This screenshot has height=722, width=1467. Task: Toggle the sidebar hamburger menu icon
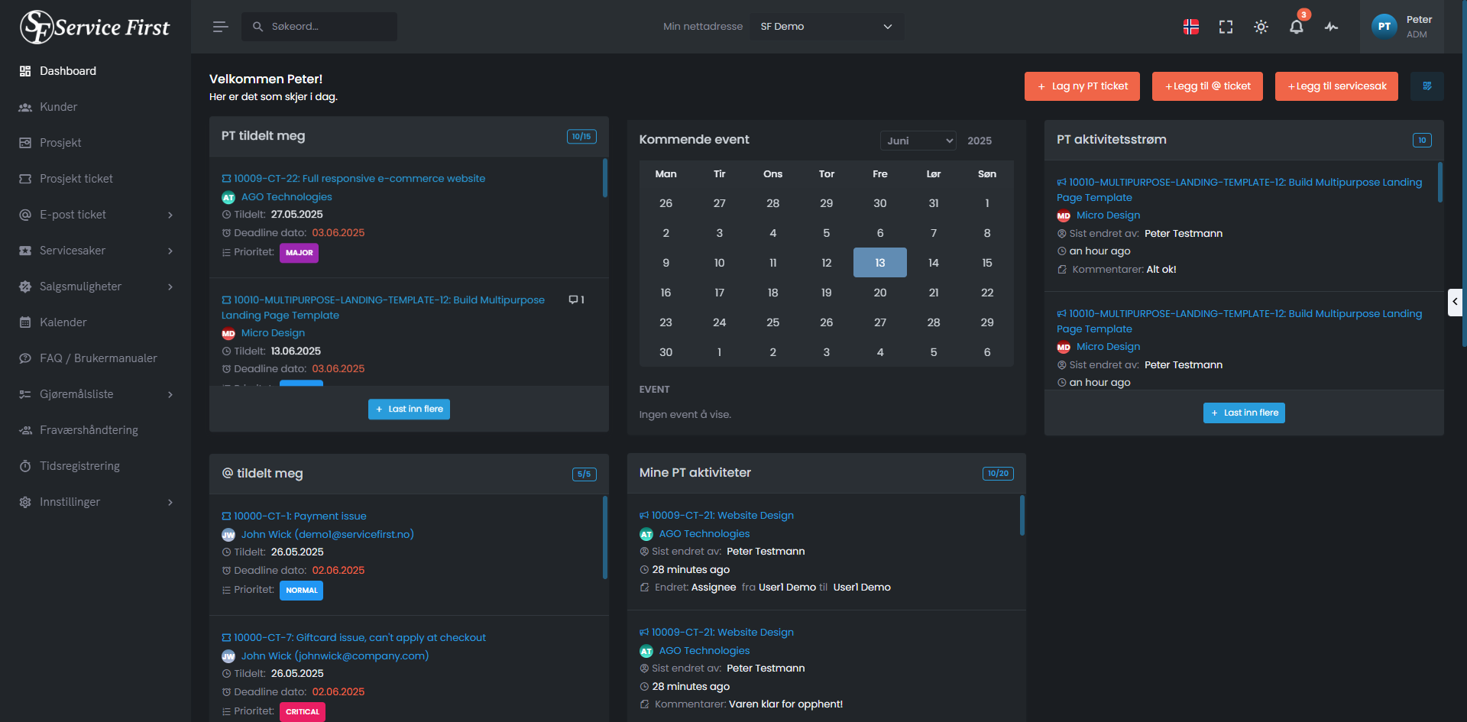tap(221, 27)
